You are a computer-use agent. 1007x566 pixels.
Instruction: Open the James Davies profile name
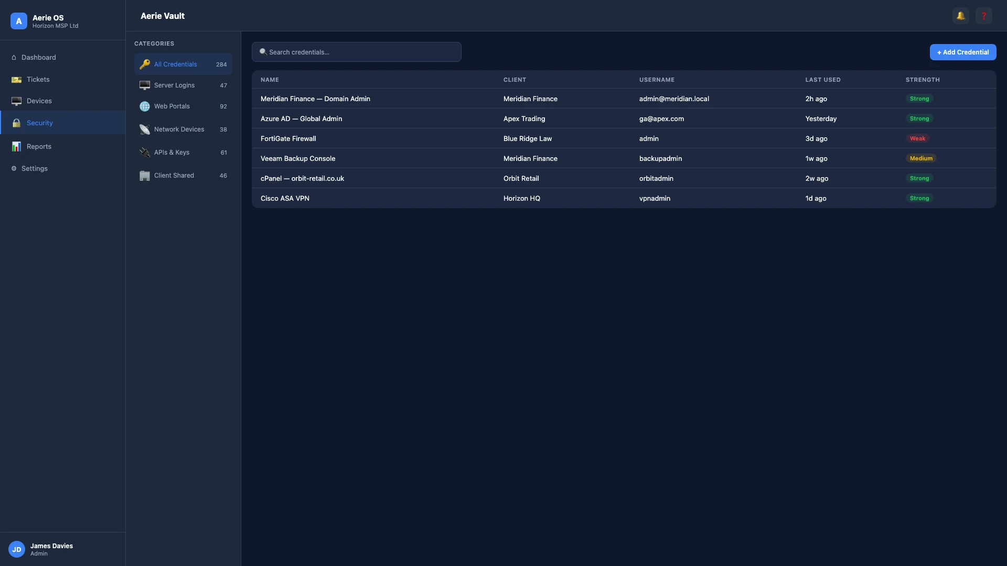click(x=51, y=546)
